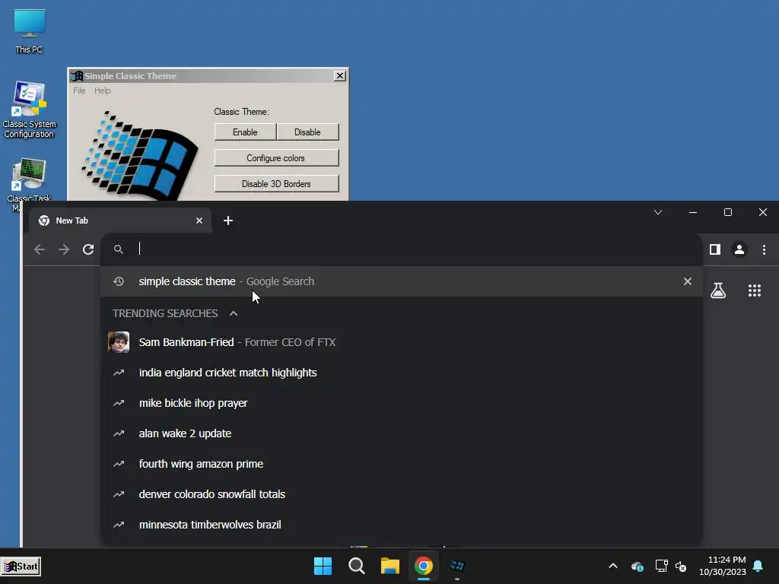
Task: Select simple classic theme history suggestion
Action: tap(402, 281)
